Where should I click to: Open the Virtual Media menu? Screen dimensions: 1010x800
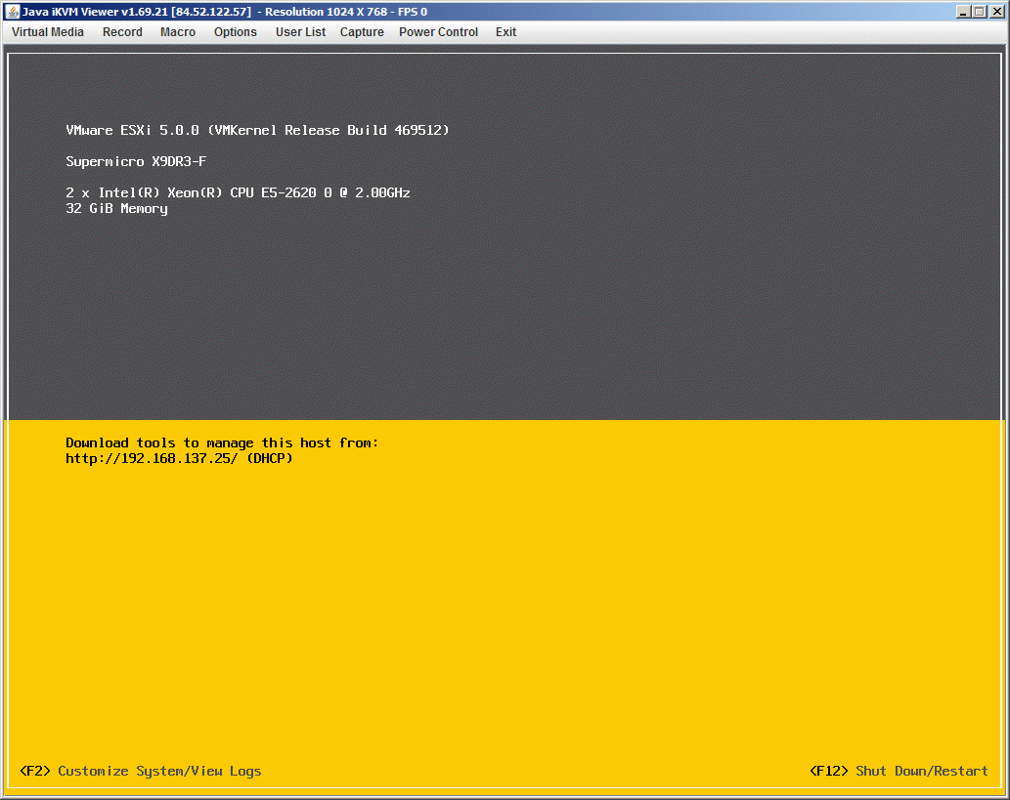tap(48, 32)
